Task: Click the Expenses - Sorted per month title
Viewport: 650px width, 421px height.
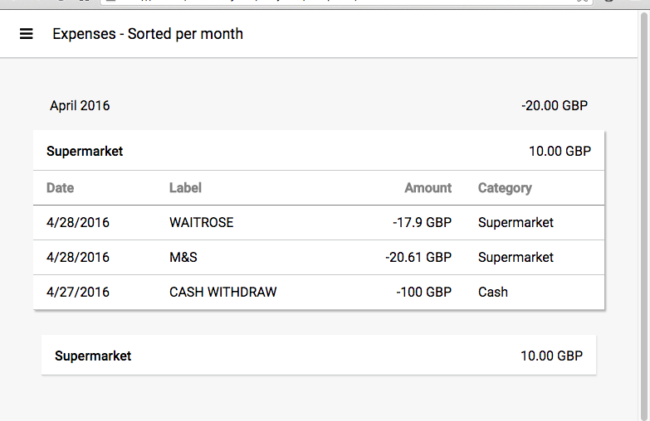Action: (148, 34)
